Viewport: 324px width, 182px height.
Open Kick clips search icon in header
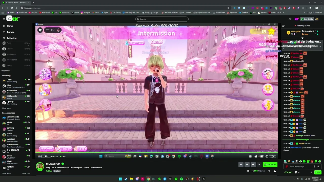[x=290, y=19]
